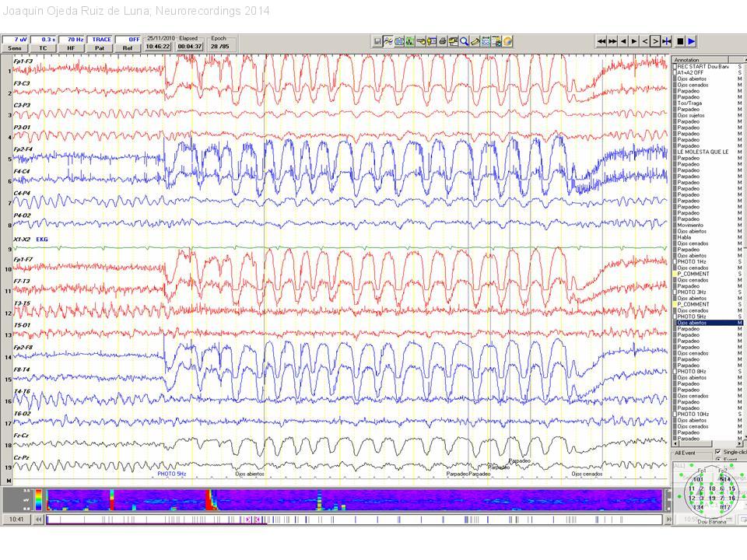Open the HF high filter selector
This screenshot has height=560, width=747.
tap(71, 47)
